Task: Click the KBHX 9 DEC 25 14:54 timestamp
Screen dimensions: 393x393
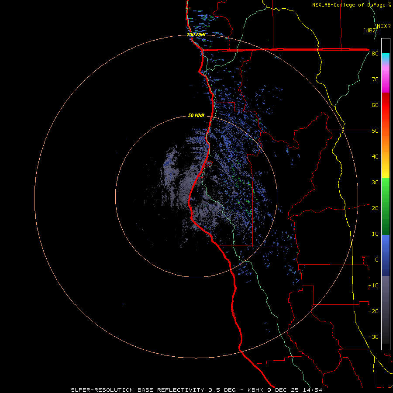Action: point(285,390)
